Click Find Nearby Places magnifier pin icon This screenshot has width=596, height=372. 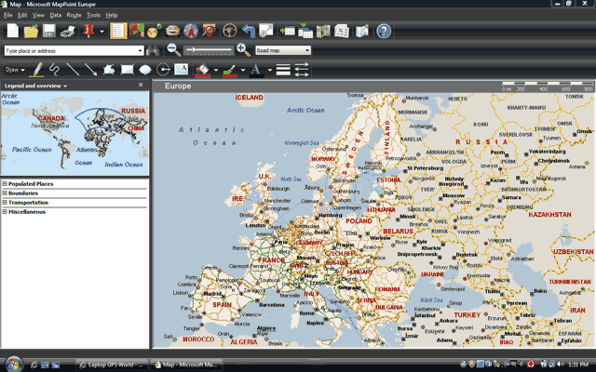click(x=209, y=31)
